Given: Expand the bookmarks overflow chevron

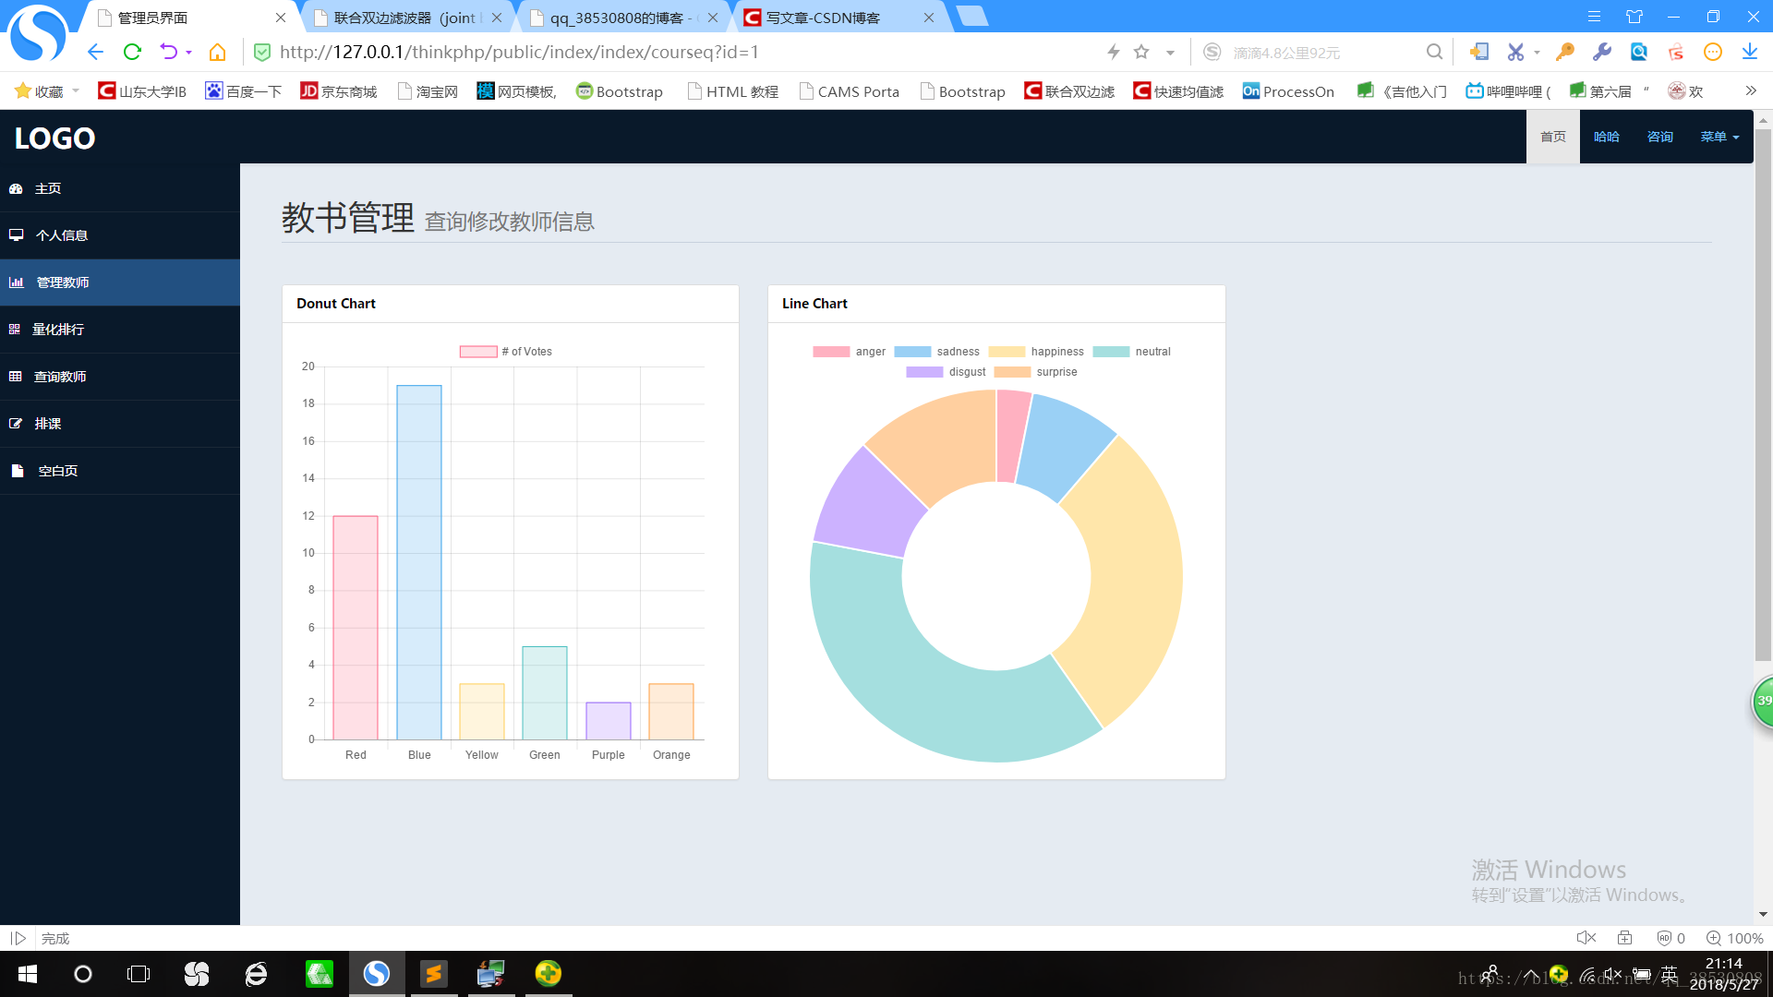Looking at the screenshot, I should (1750, 90).
